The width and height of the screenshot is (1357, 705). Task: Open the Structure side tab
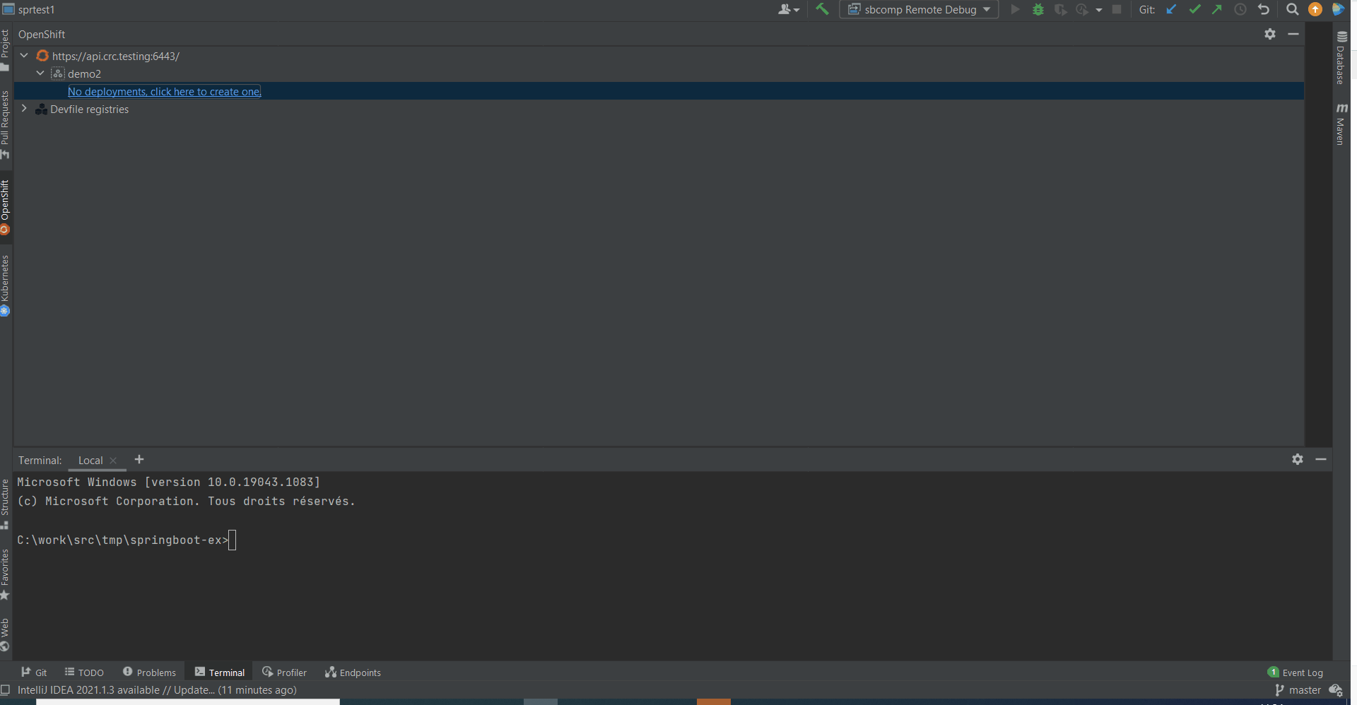(5, 504)
